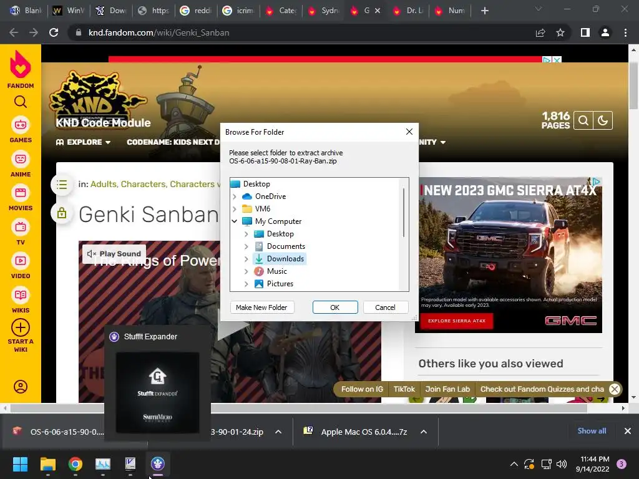The width and height of the screenshot is (639, 479).
Task: Click the Follow on IG link
Action: [x=362, y=389]
